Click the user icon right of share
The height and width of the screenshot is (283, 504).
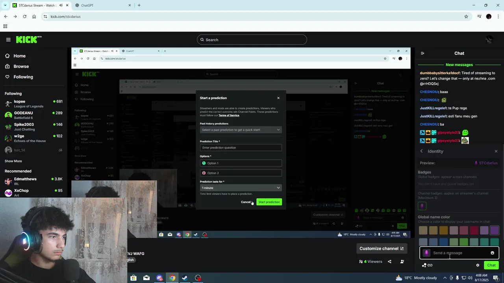click(x=402, y=261)
